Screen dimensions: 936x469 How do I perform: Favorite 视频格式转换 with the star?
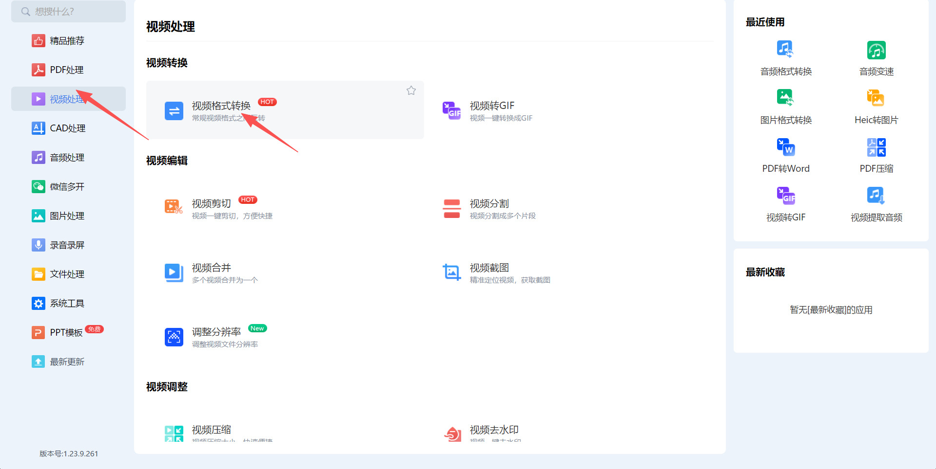[411, 90]
